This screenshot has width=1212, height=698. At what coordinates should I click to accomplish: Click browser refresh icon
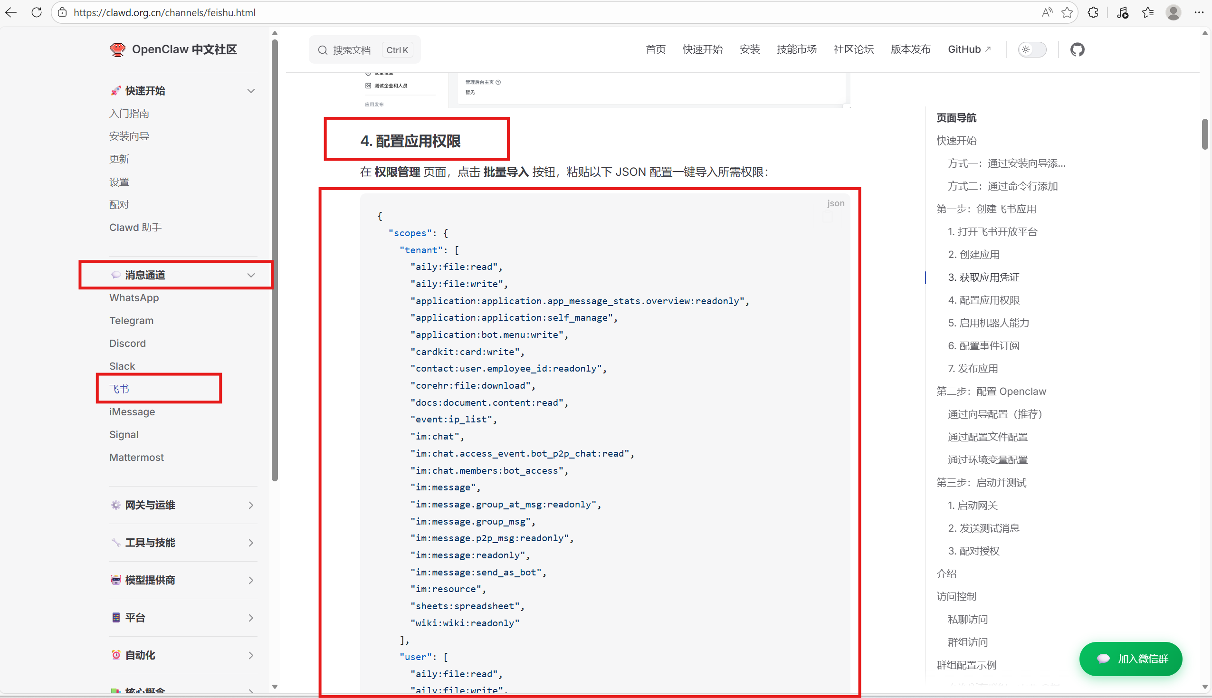pos(37,12)
